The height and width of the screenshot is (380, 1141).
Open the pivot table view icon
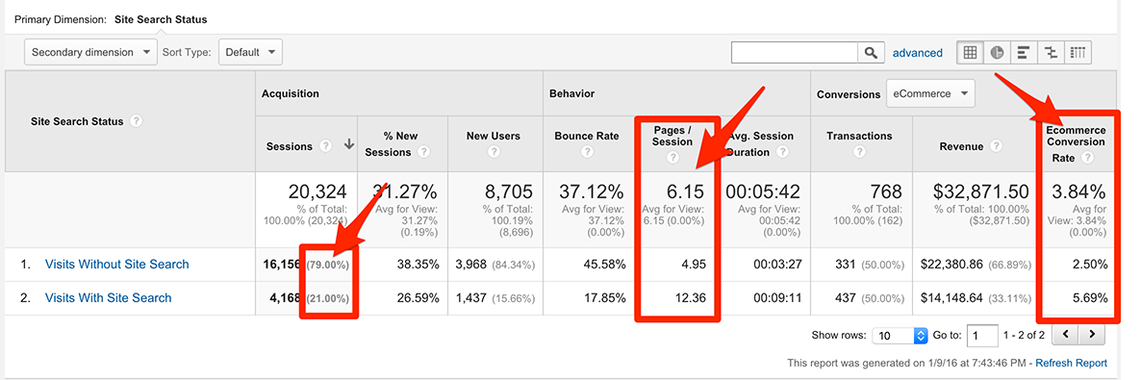coord(1078,52)
